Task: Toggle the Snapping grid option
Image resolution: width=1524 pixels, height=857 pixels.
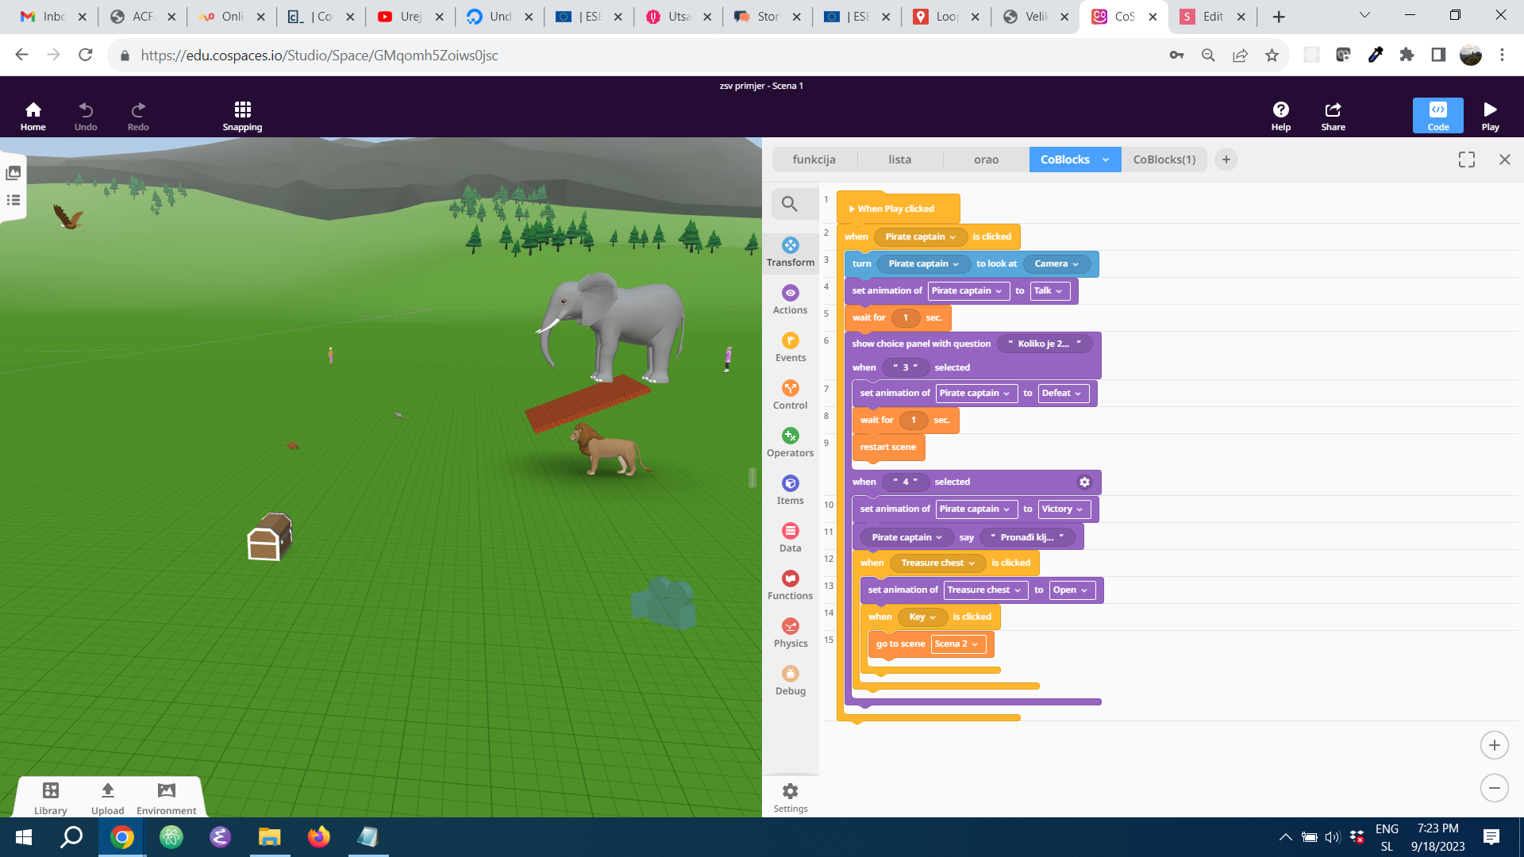Action: (x=242, y=116)
